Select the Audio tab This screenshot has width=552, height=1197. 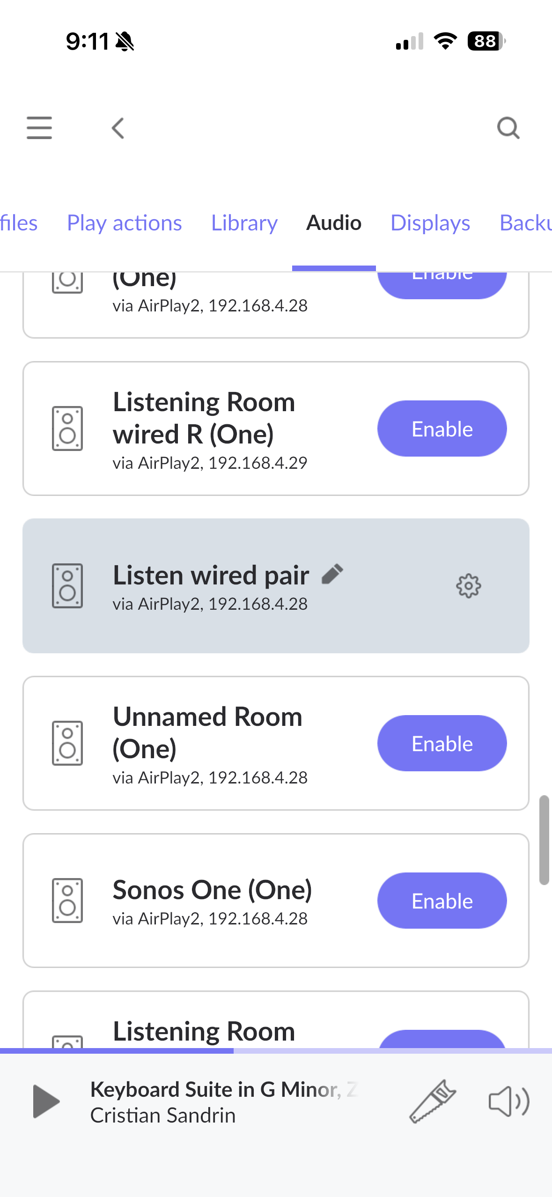coord(333,223)
